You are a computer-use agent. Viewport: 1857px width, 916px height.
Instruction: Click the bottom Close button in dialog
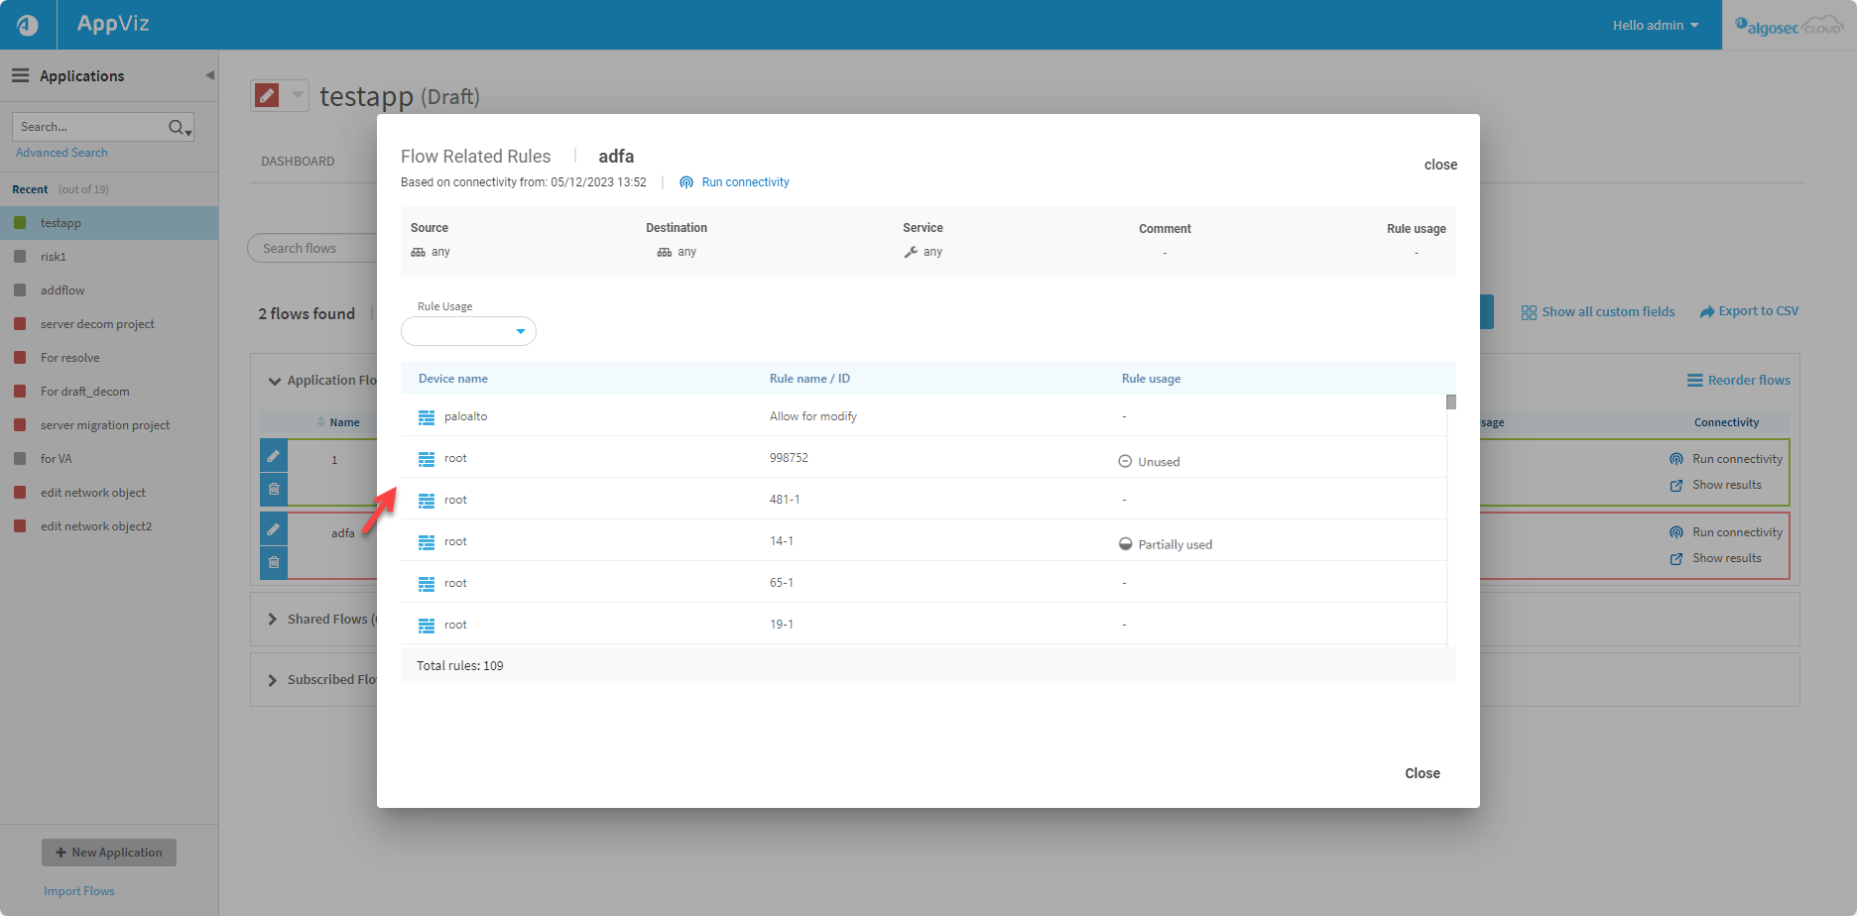click(x=1422, y=773)
